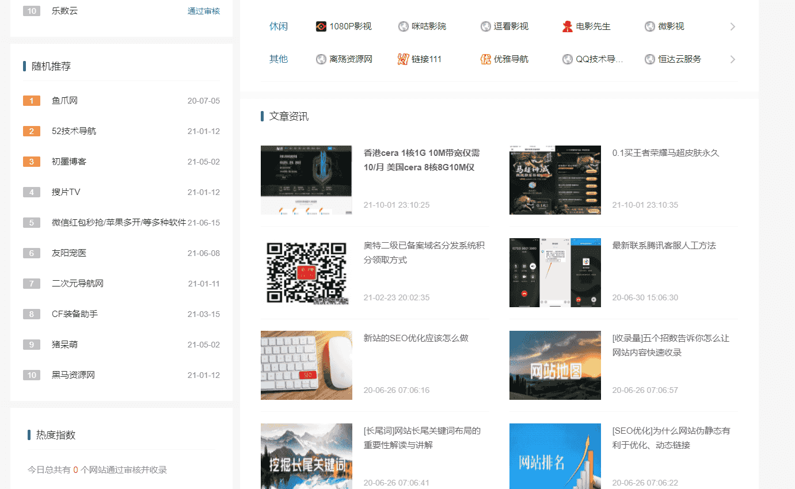The height and width of the screenshot is (489, 795).
Task: Open the 优雅导航 link
Action: (511, 59)
